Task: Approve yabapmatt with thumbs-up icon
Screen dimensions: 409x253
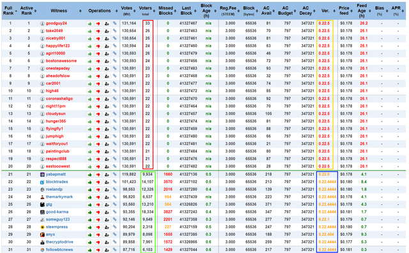Action: point(89,175)
